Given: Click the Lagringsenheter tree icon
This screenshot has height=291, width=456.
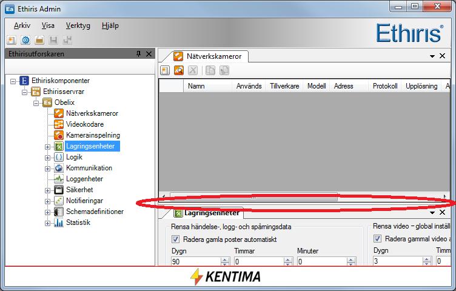Looking at the screenshot, I should (x=59, y=146).
